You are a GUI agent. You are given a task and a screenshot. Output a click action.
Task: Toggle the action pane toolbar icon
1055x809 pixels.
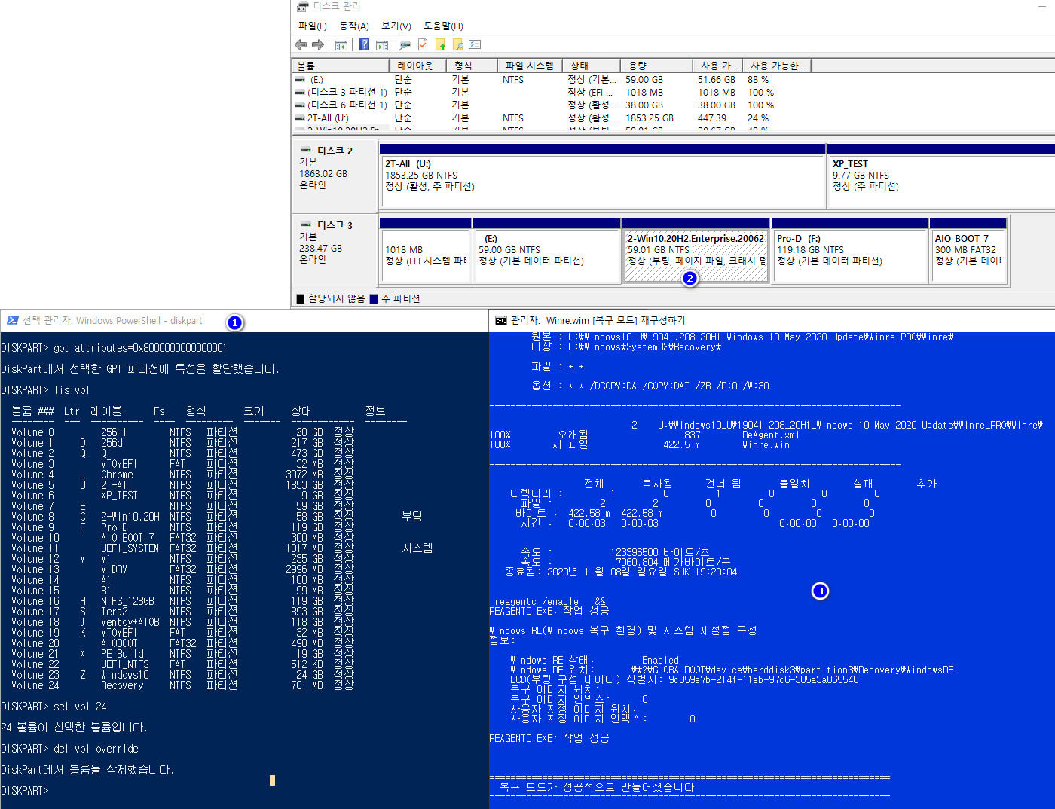pos(382,45)
